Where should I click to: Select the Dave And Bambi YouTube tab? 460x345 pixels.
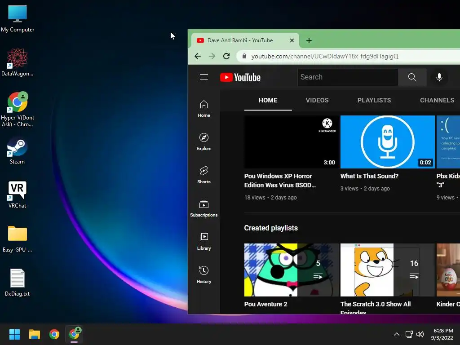(x=245, y=40)
